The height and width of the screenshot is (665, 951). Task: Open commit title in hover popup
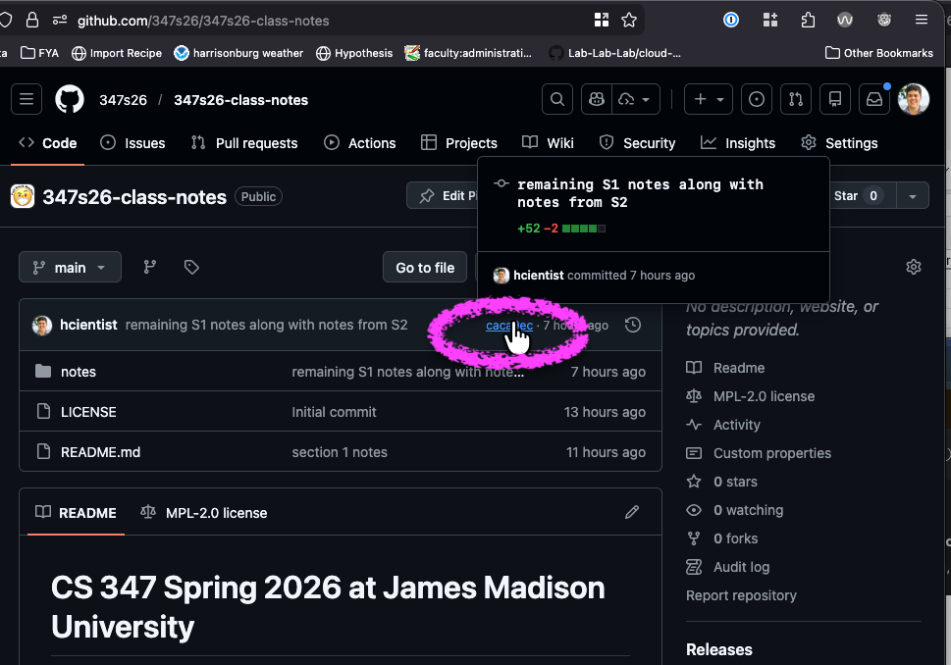(640, 193)
